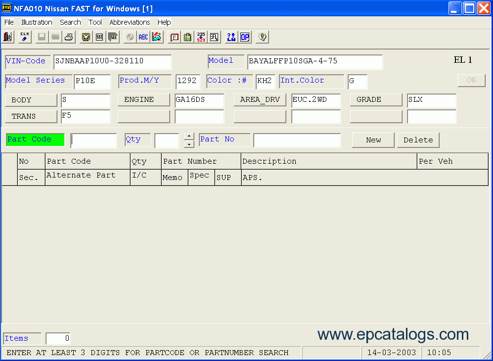Click the date 14-03-2003 in status bar
493x361 pixels.
(392, 353)
